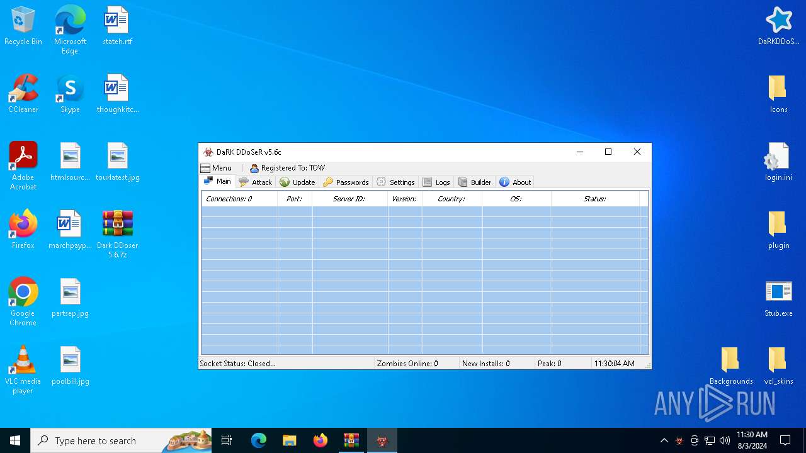Open the Windows Start menu
The image size is (806, 453).
[x=15, y=440]
